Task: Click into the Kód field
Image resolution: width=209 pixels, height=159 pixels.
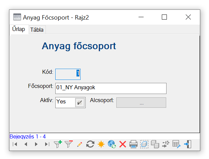Action: [x=68, y=74]
